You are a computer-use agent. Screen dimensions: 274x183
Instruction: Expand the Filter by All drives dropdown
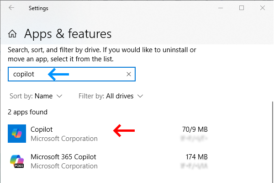click(x=111, y=96)
